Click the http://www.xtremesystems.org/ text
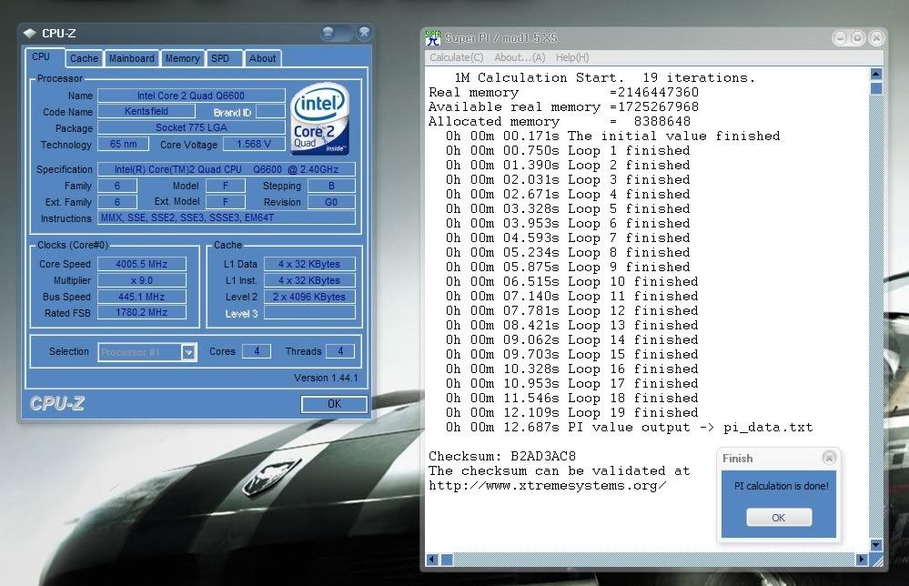Viewport: 909px width, 586px height. point(547,486)
